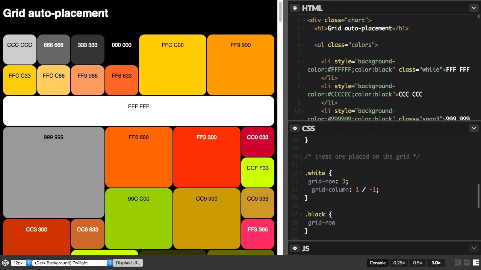Click the CC3 300 tile
Viewport: 481px width, 270px height.
pyautogui.click(x=36, y=237)
